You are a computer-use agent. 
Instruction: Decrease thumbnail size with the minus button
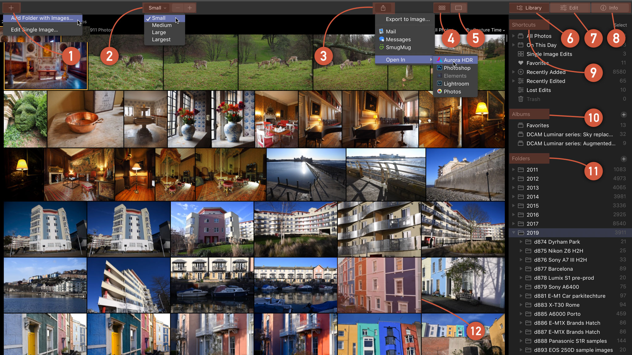click(x=177, y=8)
